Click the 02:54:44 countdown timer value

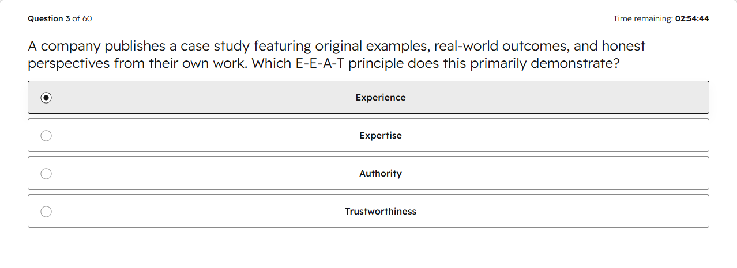coord(692,18)
